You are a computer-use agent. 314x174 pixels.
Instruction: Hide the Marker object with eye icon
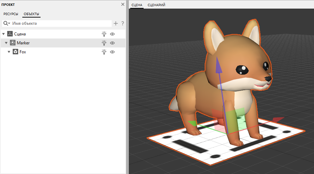click(112, 43)
